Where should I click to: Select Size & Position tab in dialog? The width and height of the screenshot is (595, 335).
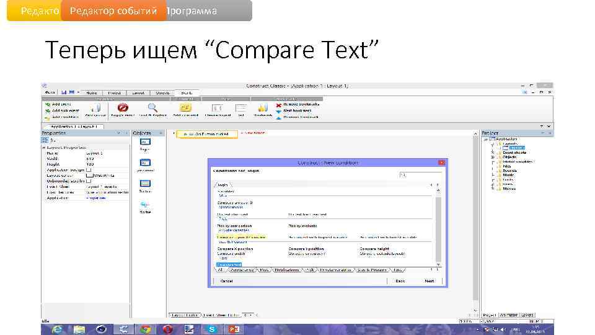pos(372,270)
